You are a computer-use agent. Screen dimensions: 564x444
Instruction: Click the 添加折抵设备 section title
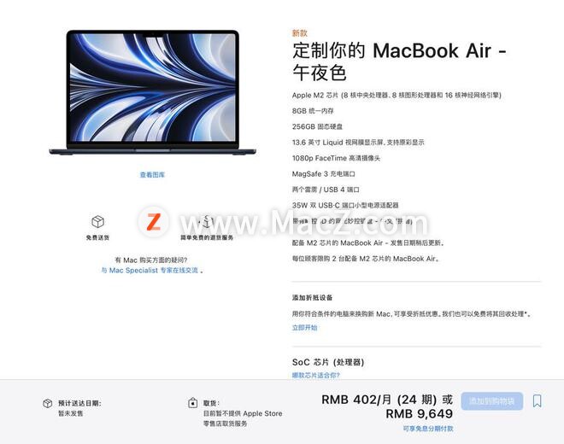[x=312, y=298]
